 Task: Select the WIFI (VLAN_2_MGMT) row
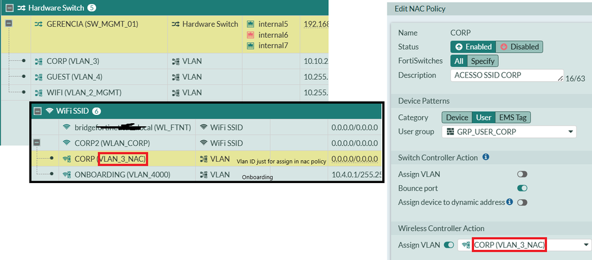165,92
